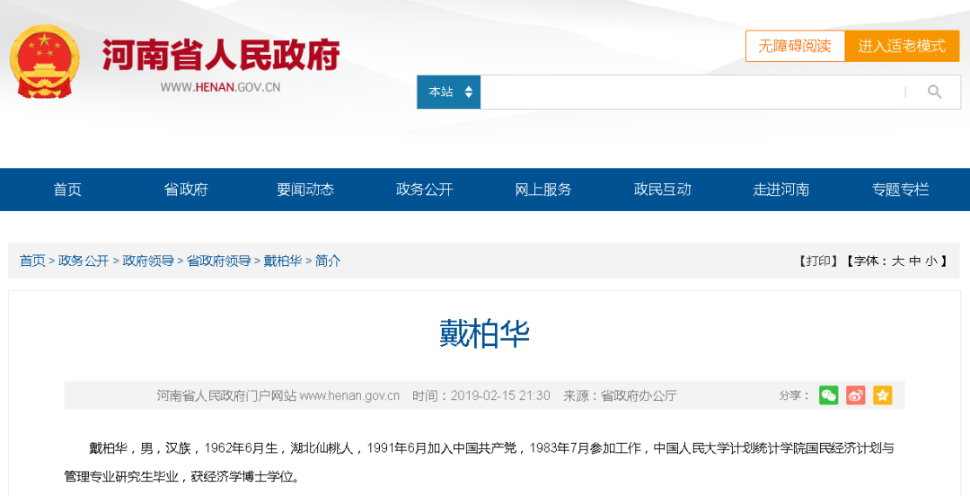This screenshot has height=496, width=970.
Task: Set font size to 大
Action: click(897, 261)
